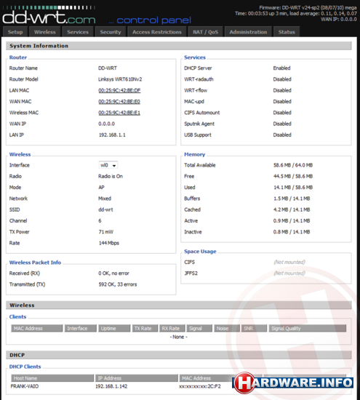Click the WAN MAC address link

click(119, 102)
